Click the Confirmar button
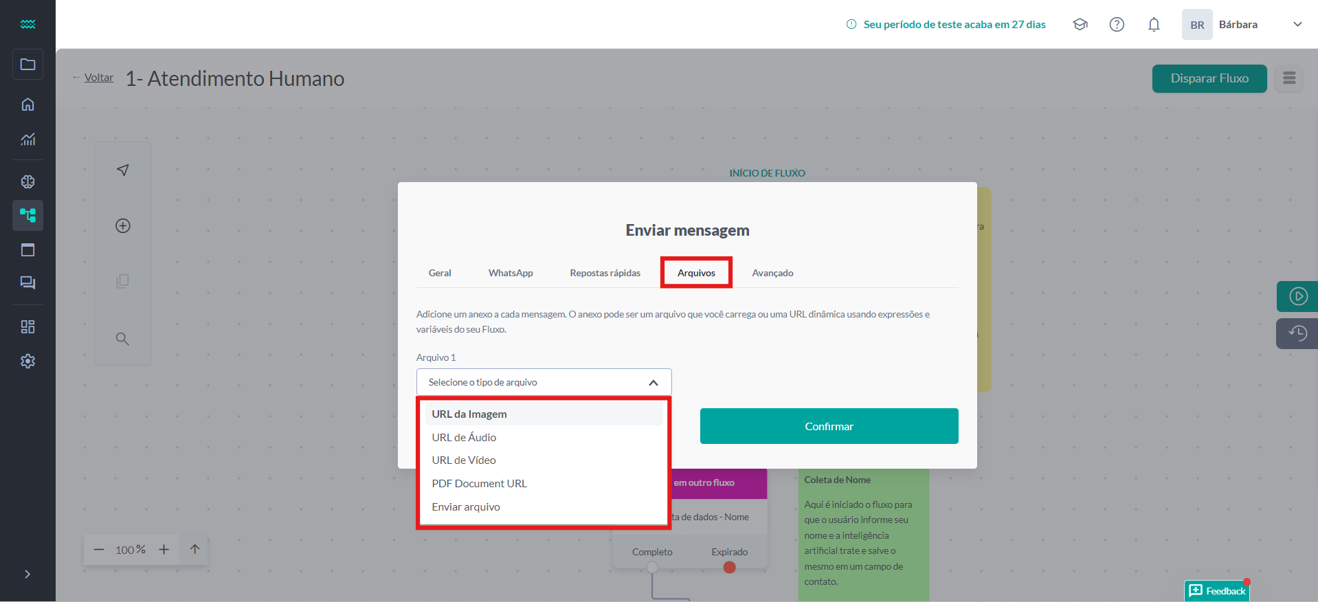Viewport: 1318px width, 602px height. [x=829, y=426]
